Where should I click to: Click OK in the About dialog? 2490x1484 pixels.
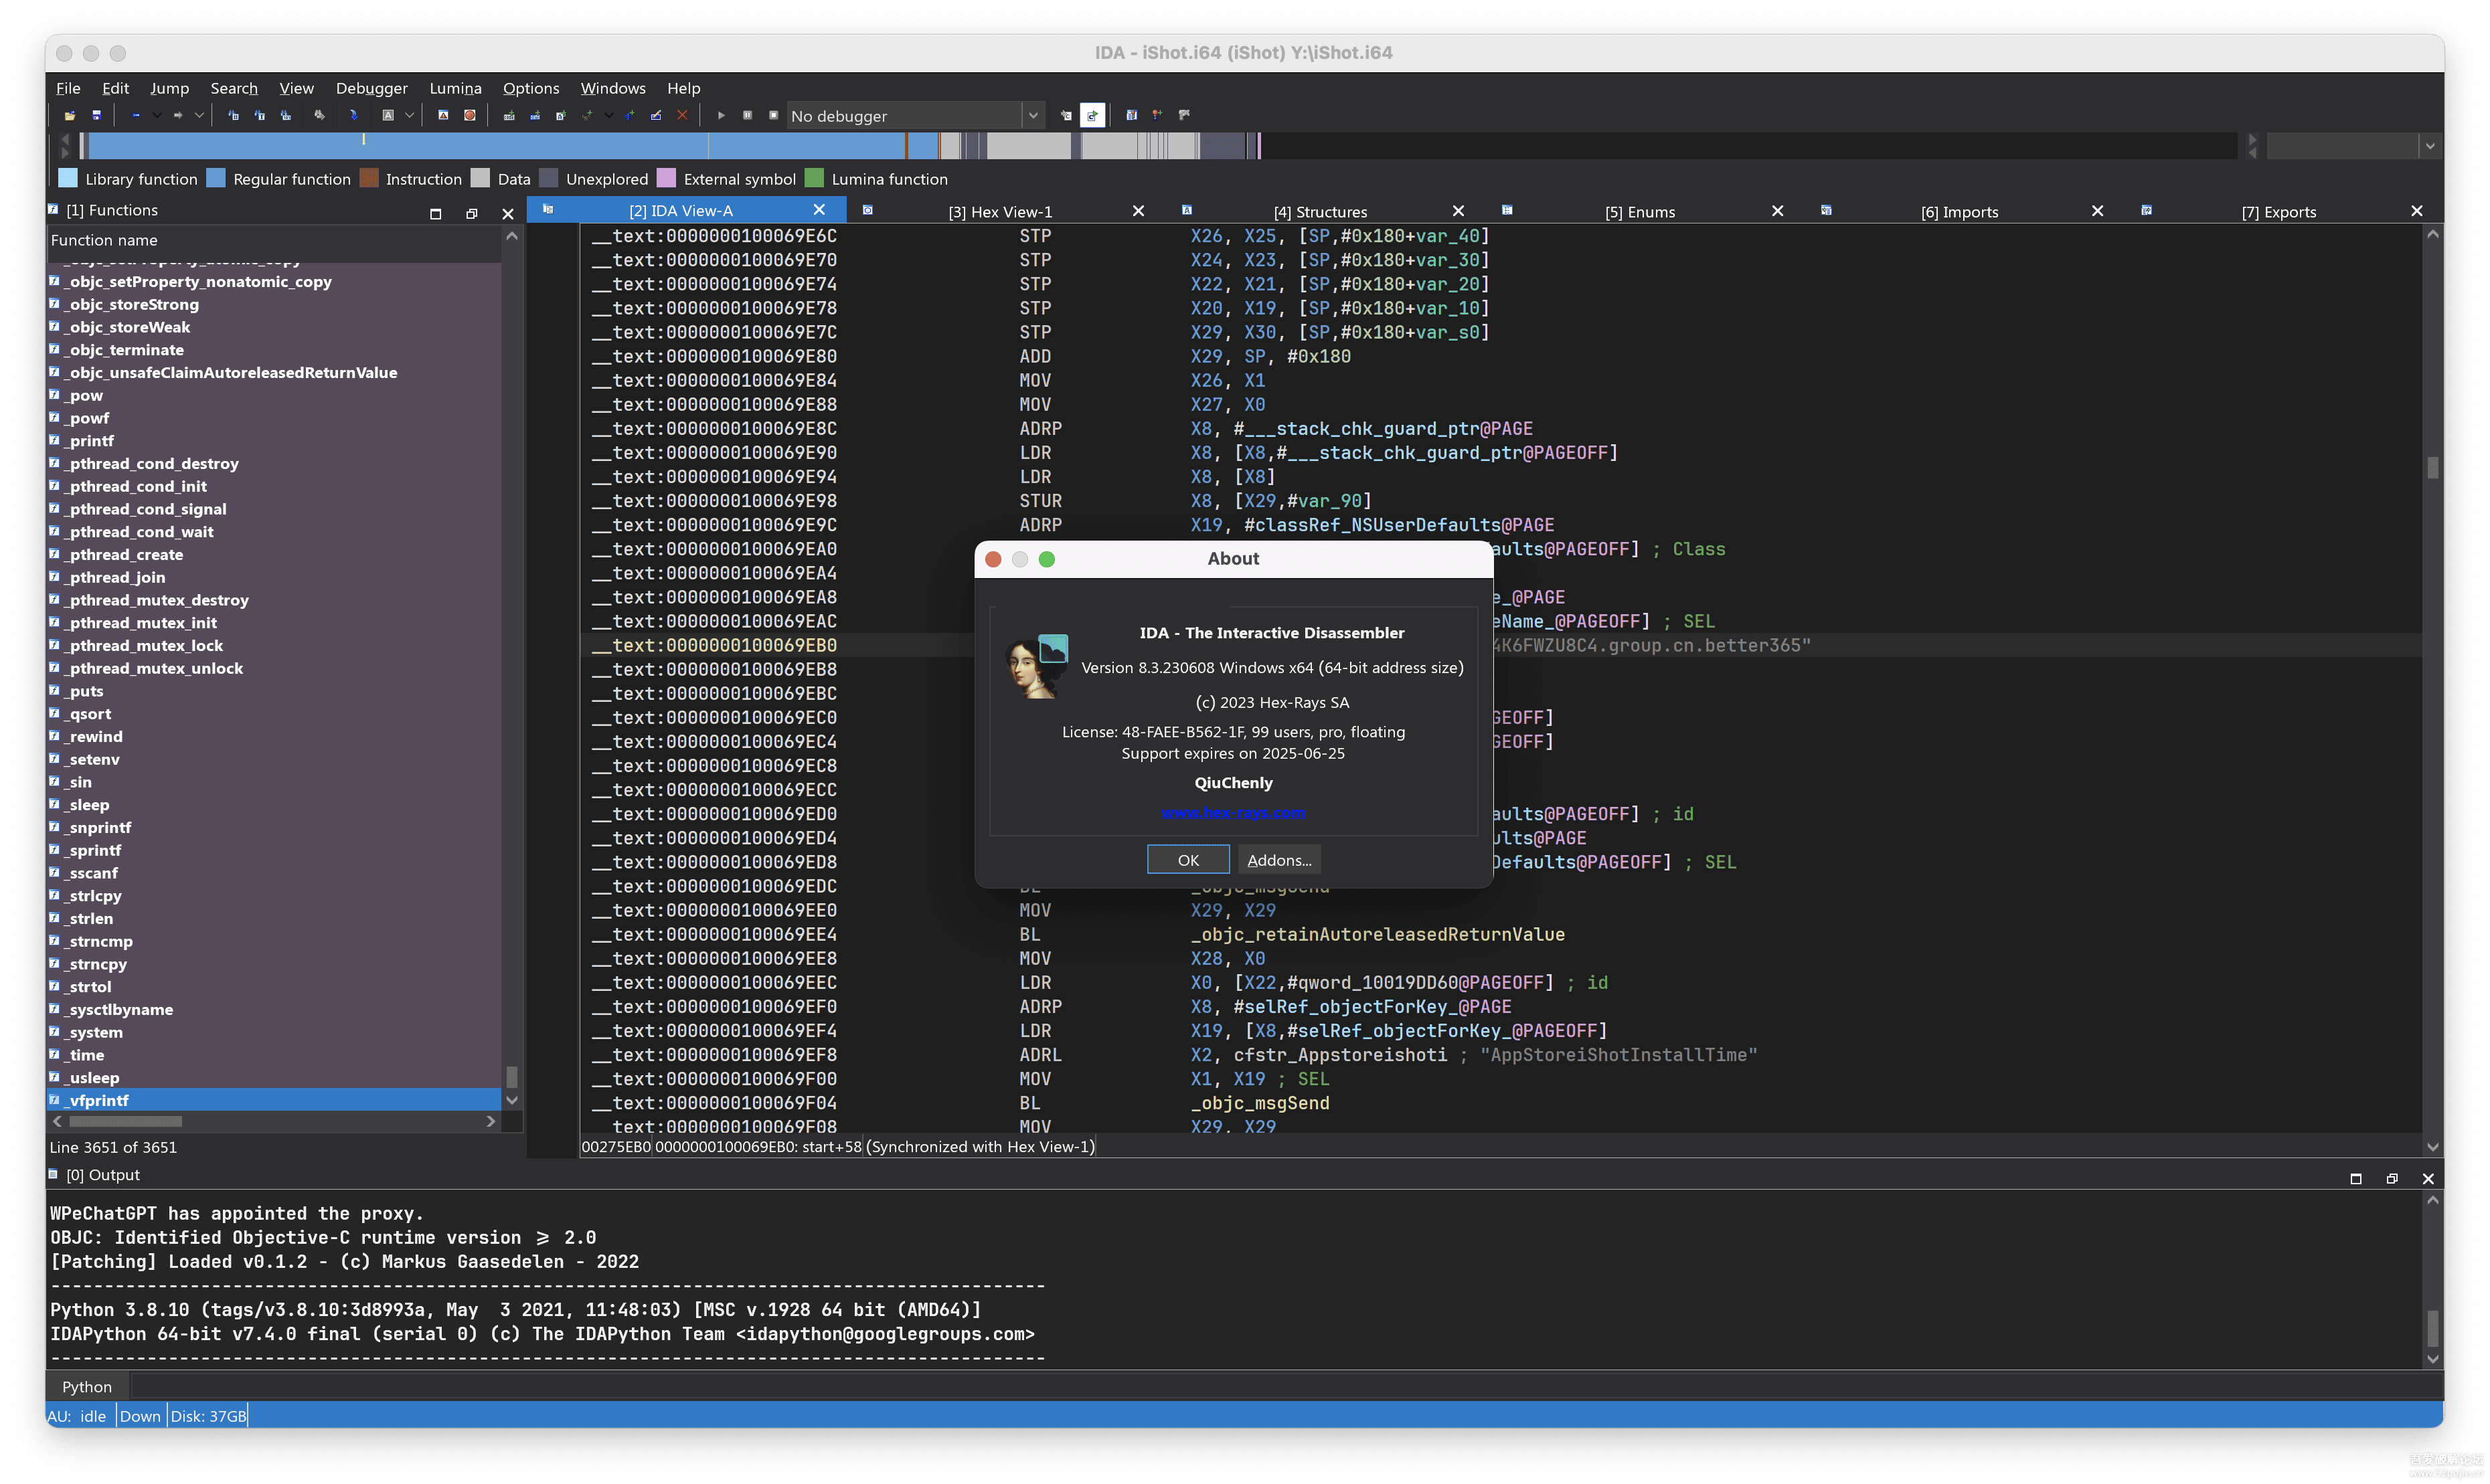coord(1187,860)
